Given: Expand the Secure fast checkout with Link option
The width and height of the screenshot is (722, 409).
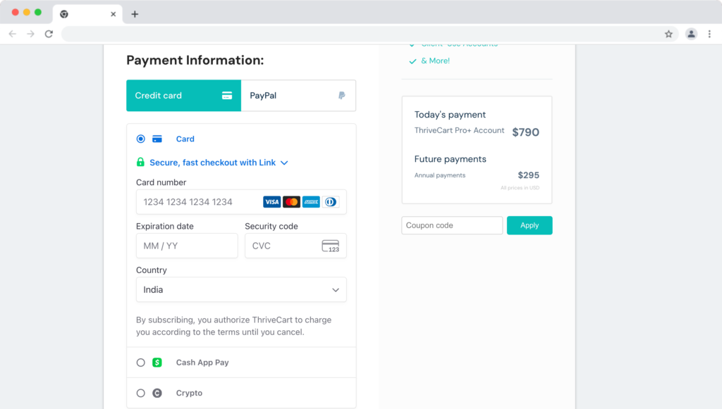Looking at the screenshot, I should tap(284, 162).
